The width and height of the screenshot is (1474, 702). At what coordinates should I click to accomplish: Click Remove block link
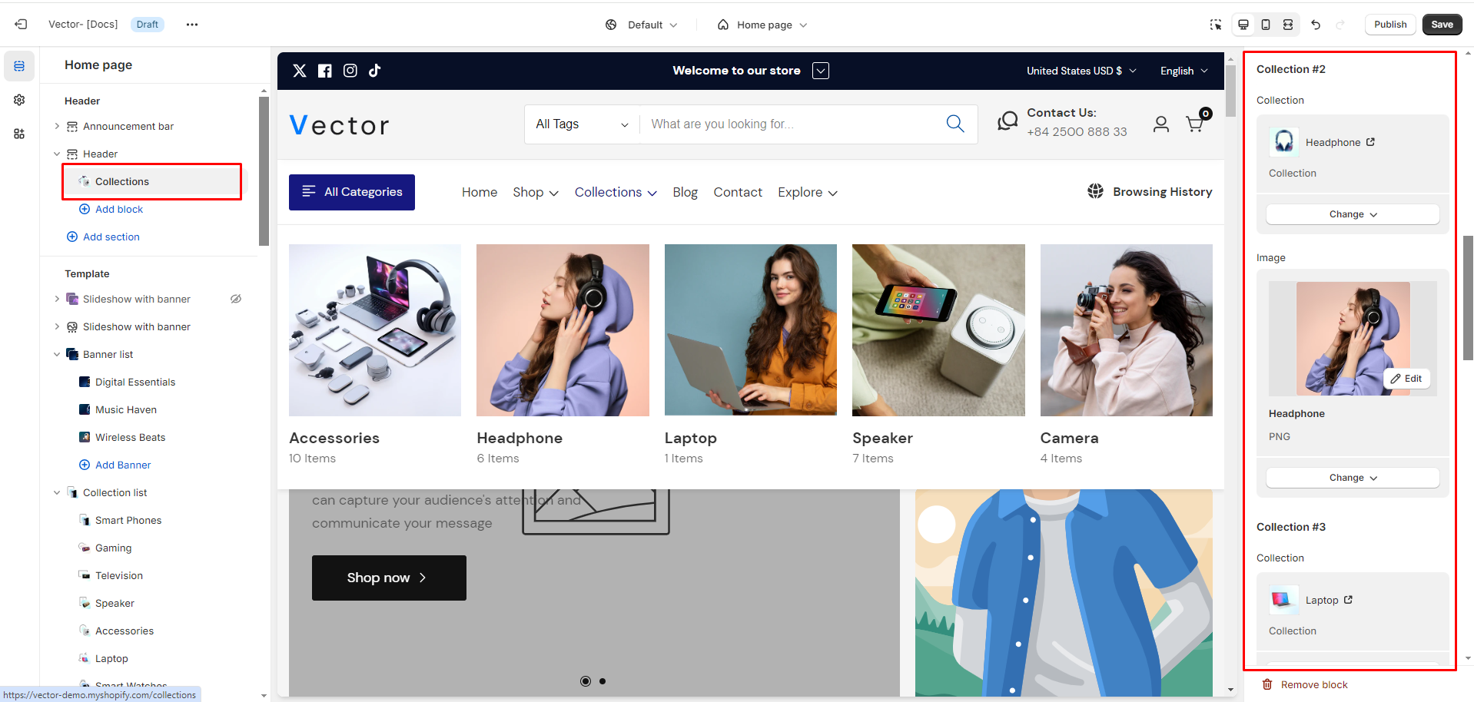pyautogui.click(x=1313, y=684)
